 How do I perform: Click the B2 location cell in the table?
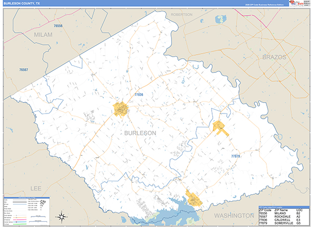[x=298, y=213]
